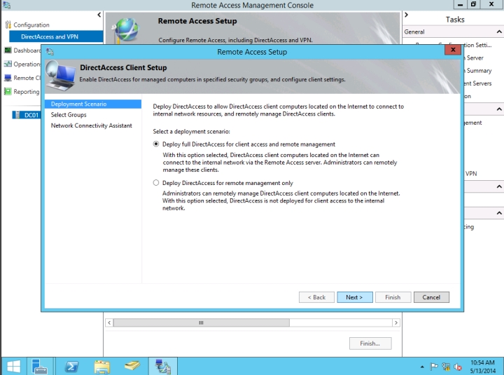Select the DC01 server in the sidebar
This screenshot has height=375, width=504.
point(31,115)
